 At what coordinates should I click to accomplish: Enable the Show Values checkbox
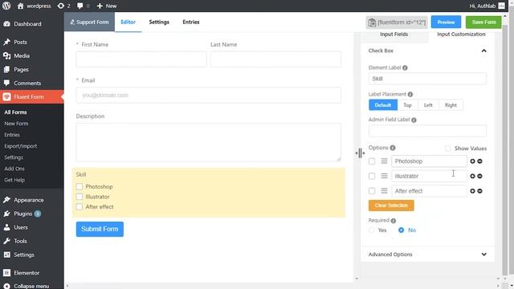tap(448, 149)
